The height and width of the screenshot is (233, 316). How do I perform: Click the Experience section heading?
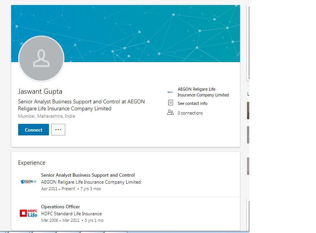tap(32, 163)
